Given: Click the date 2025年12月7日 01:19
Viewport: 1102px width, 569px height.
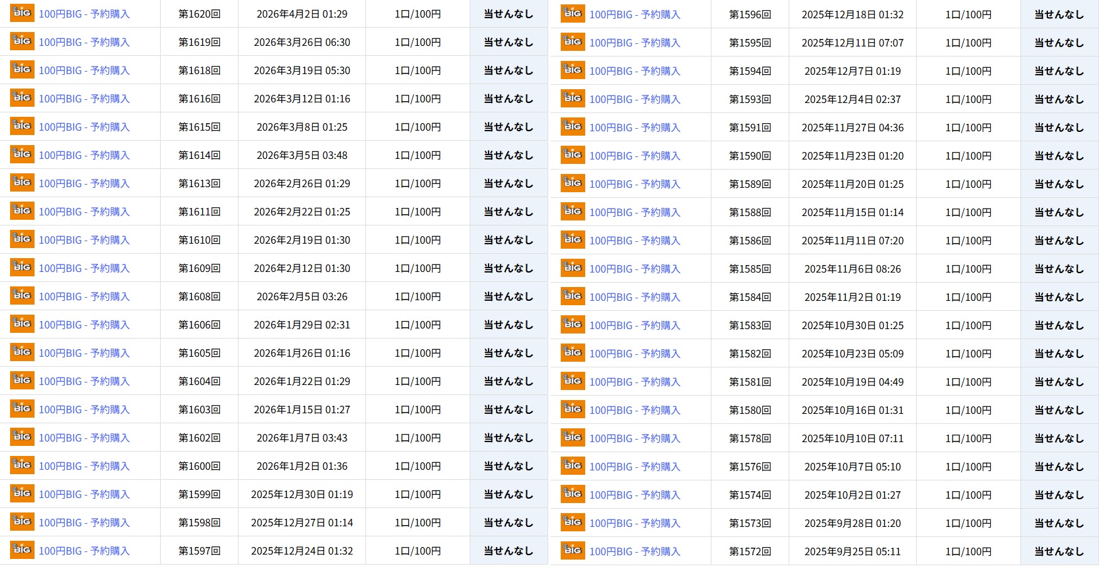Looking at the screenshot, I should click(853, 71).
